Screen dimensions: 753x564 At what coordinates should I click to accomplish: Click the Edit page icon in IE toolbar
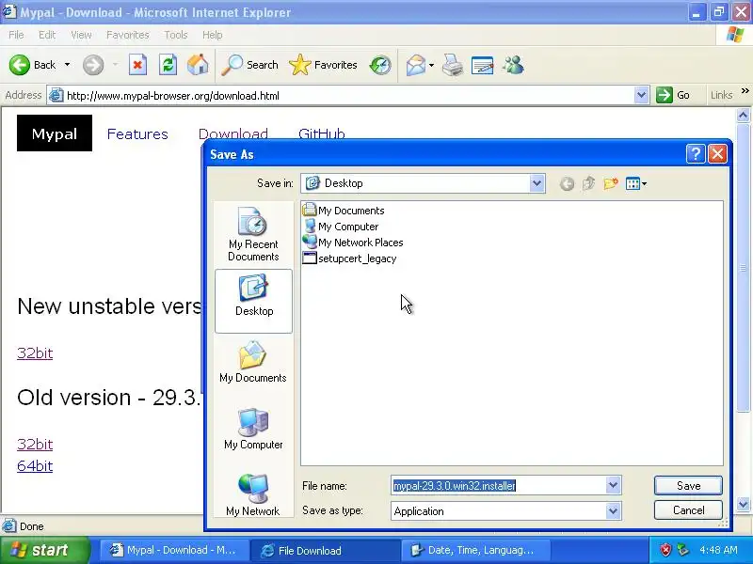[x=483, y=65]
